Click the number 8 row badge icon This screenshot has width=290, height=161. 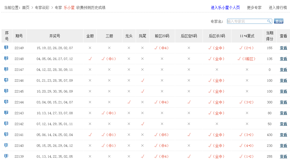pyautogui.click(x=6, y=124)
